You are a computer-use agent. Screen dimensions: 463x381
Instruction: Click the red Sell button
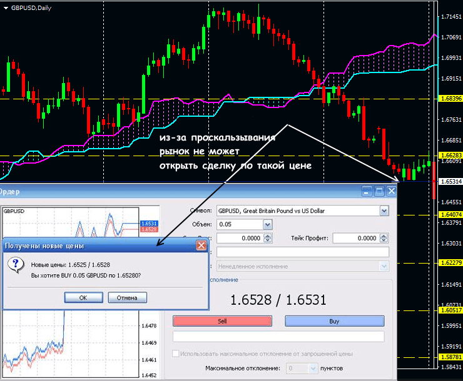tap(222, 321)
